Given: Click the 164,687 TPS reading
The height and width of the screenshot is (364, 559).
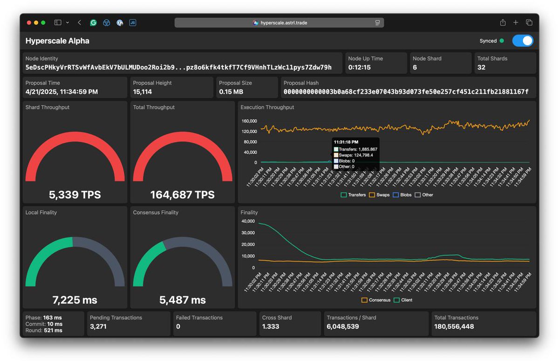Looking at the screenshot, I should tap(183, 195).
